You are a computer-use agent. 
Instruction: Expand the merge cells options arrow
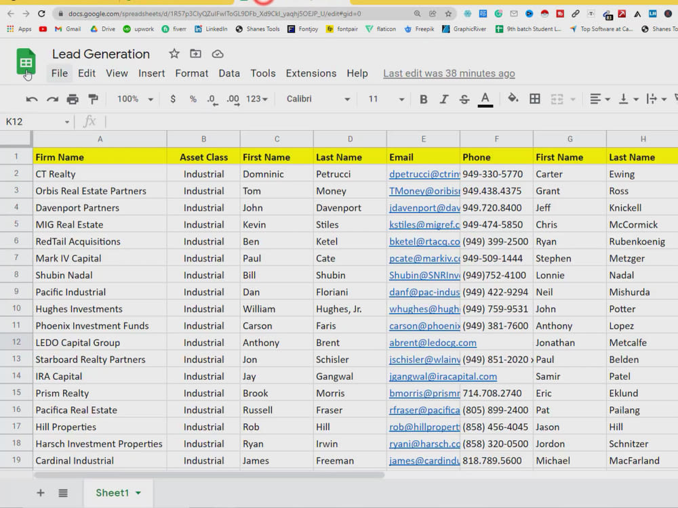573,100
